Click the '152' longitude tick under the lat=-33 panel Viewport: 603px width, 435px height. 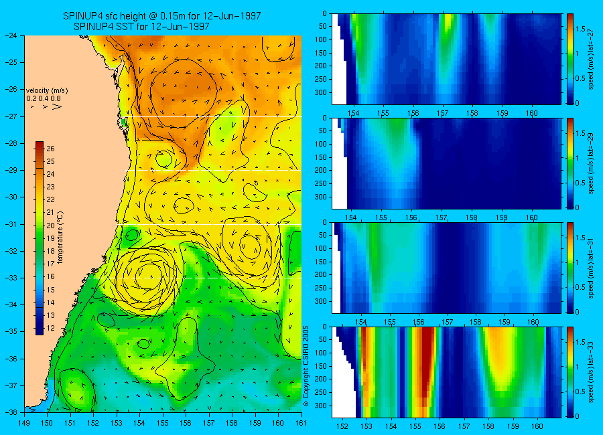[x=342, y=426]
